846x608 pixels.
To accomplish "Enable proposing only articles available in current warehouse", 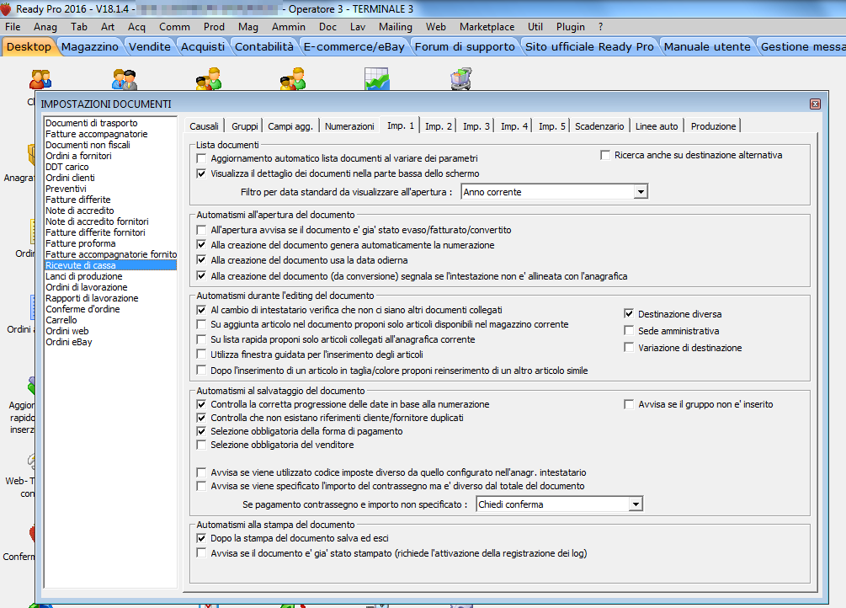I will pos(201,324).
